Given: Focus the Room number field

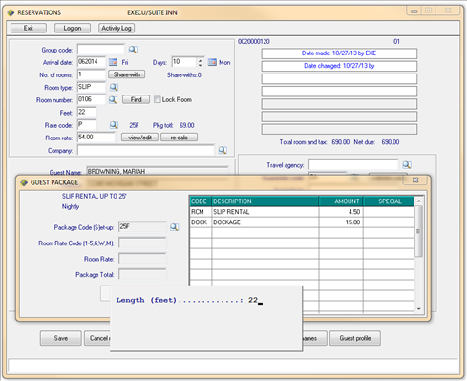Looking at the screenshot, I should [92, 99].
